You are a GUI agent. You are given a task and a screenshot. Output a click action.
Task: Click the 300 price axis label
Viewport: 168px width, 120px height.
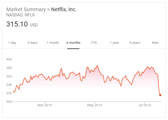pos(9,102)
